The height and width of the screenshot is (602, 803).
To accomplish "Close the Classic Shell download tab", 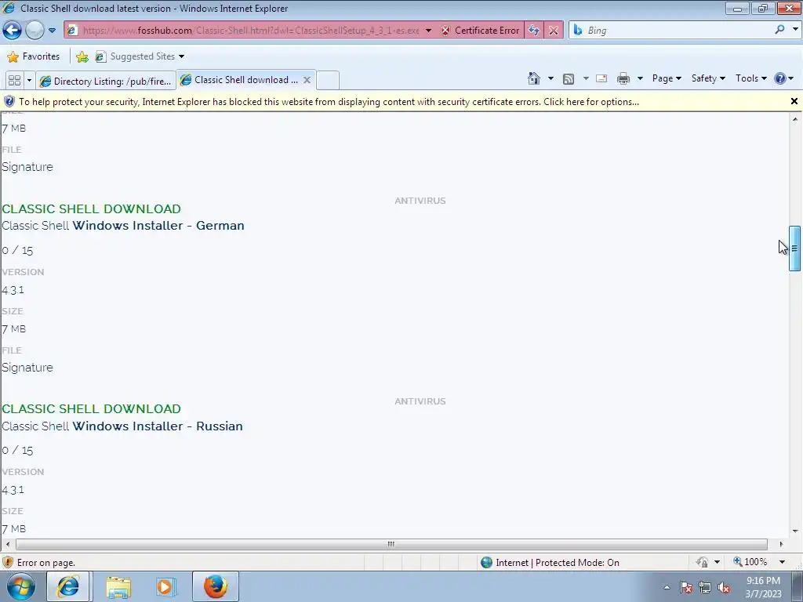I will (307, 80).
